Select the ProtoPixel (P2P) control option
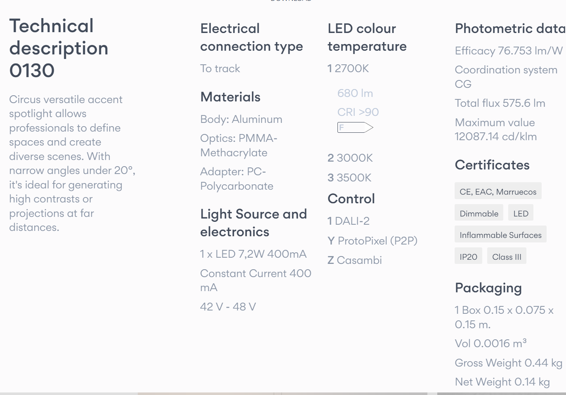 pyautogui.click(x=373, y=241)
